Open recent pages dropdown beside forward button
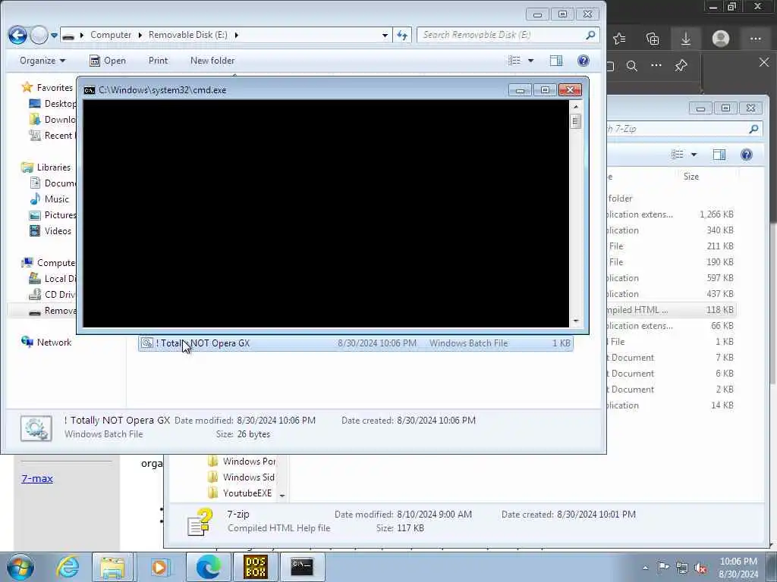Image resolution: width=777 pixels, height=582 pixels. (x=54, y=36)
